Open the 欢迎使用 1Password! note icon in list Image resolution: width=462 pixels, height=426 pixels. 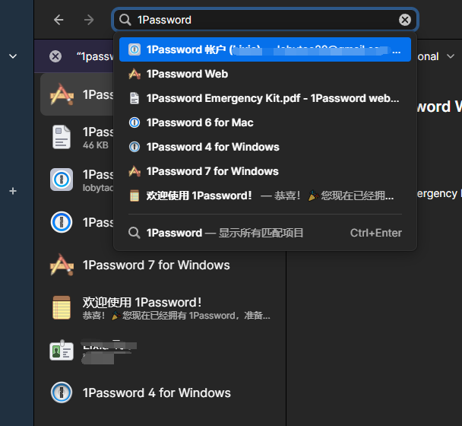point(62,308)
